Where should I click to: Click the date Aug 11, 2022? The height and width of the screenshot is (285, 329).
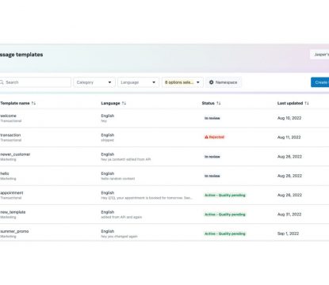[289, 137]
